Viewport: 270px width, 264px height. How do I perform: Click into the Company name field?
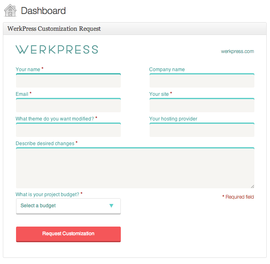(x=202, y=81)
